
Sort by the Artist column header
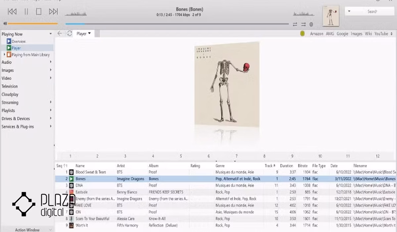pos(121,166)
